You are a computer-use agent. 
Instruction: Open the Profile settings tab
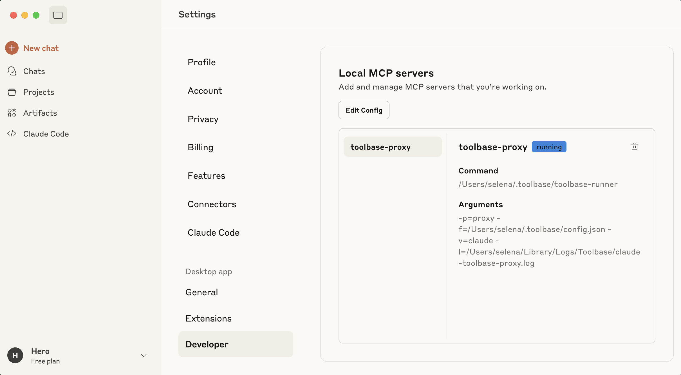click(x=201, y=62)
